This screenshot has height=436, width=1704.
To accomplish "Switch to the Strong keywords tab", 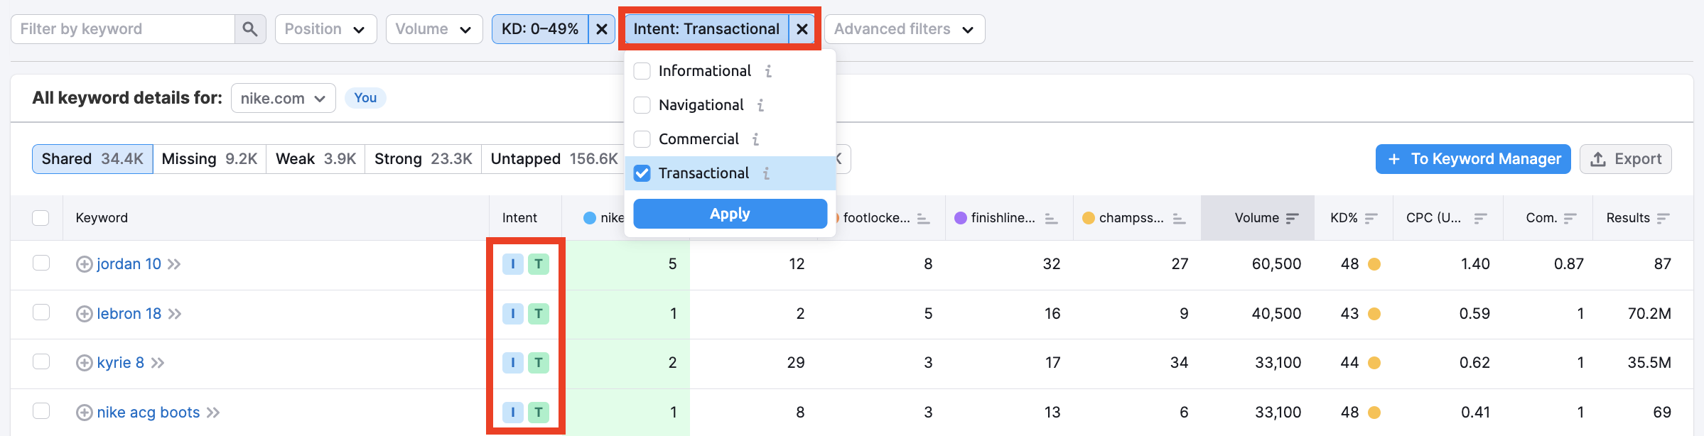I will point(423,159).
